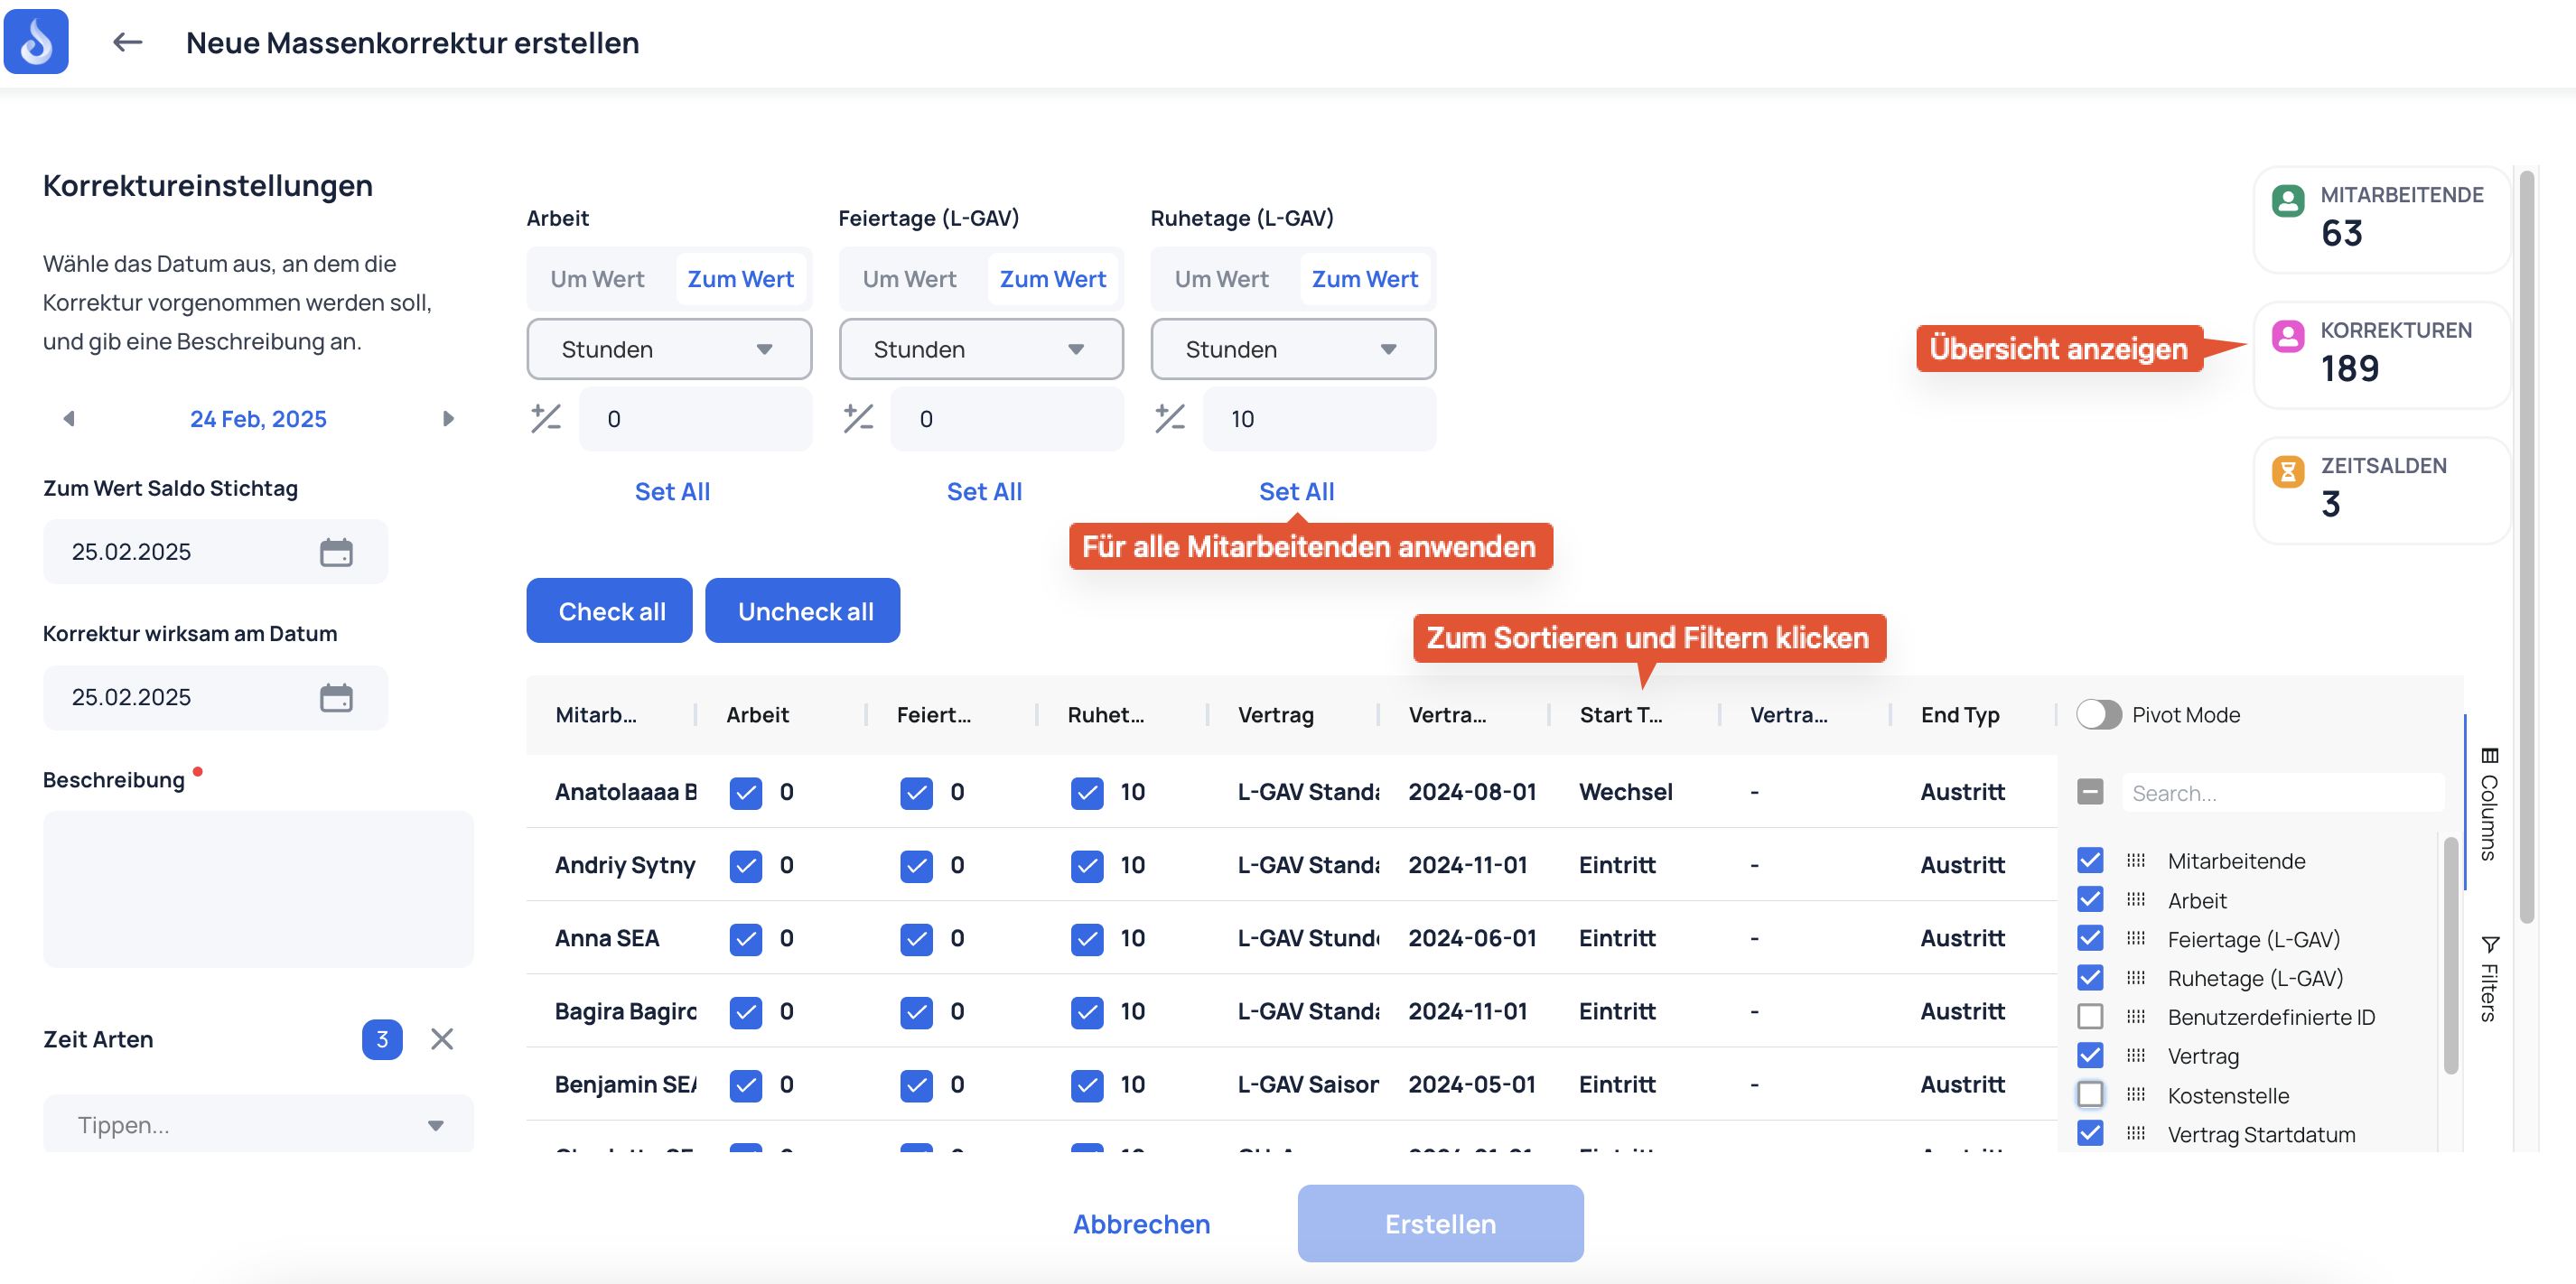2576x1284 pixels.
Task: Expand the Zeit Arten Tippen dropdown
Action: click(258, 1124)
